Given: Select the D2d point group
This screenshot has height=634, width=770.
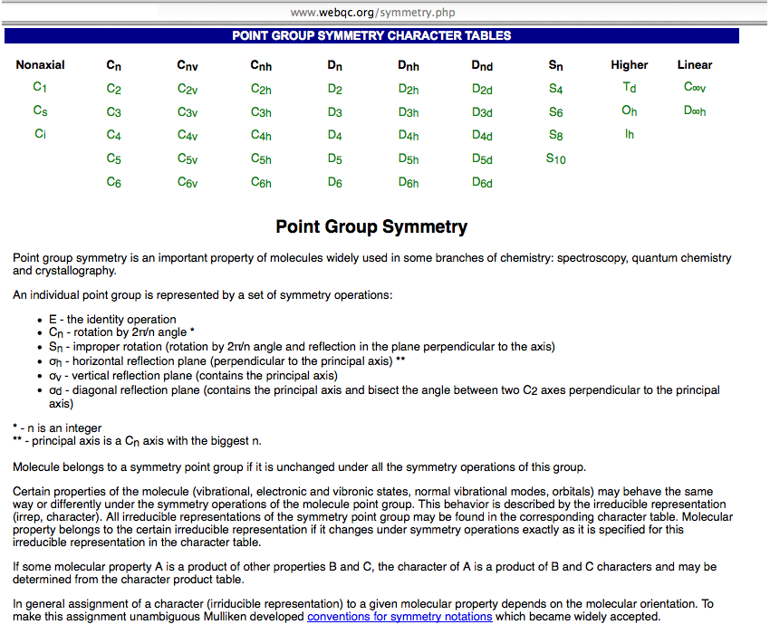Looking at the screenshot, I should [x=482, y=89].
